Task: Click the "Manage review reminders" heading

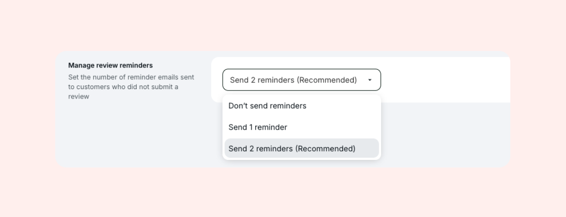Action: pos(110,66)
